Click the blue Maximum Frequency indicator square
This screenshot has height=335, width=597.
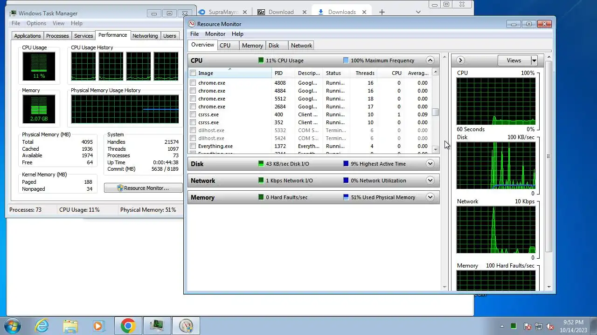tap(346, 60)
